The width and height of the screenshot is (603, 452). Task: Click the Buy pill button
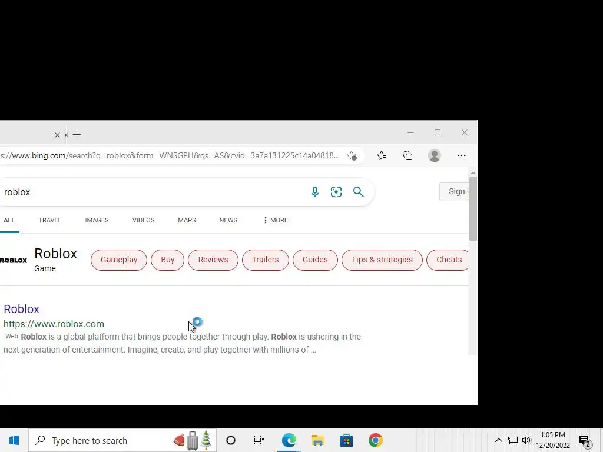[x=168, y=260]
